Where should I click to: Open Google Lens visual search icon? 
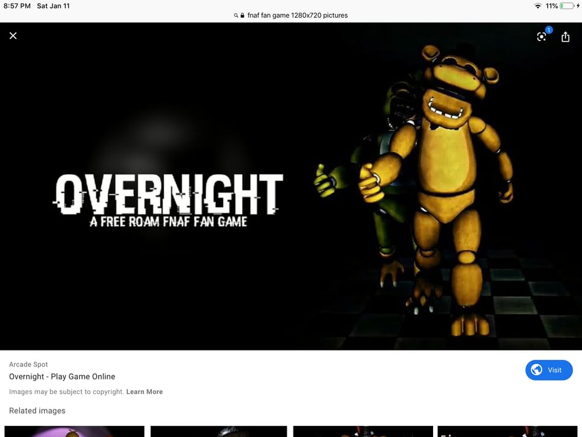(542, 36)
